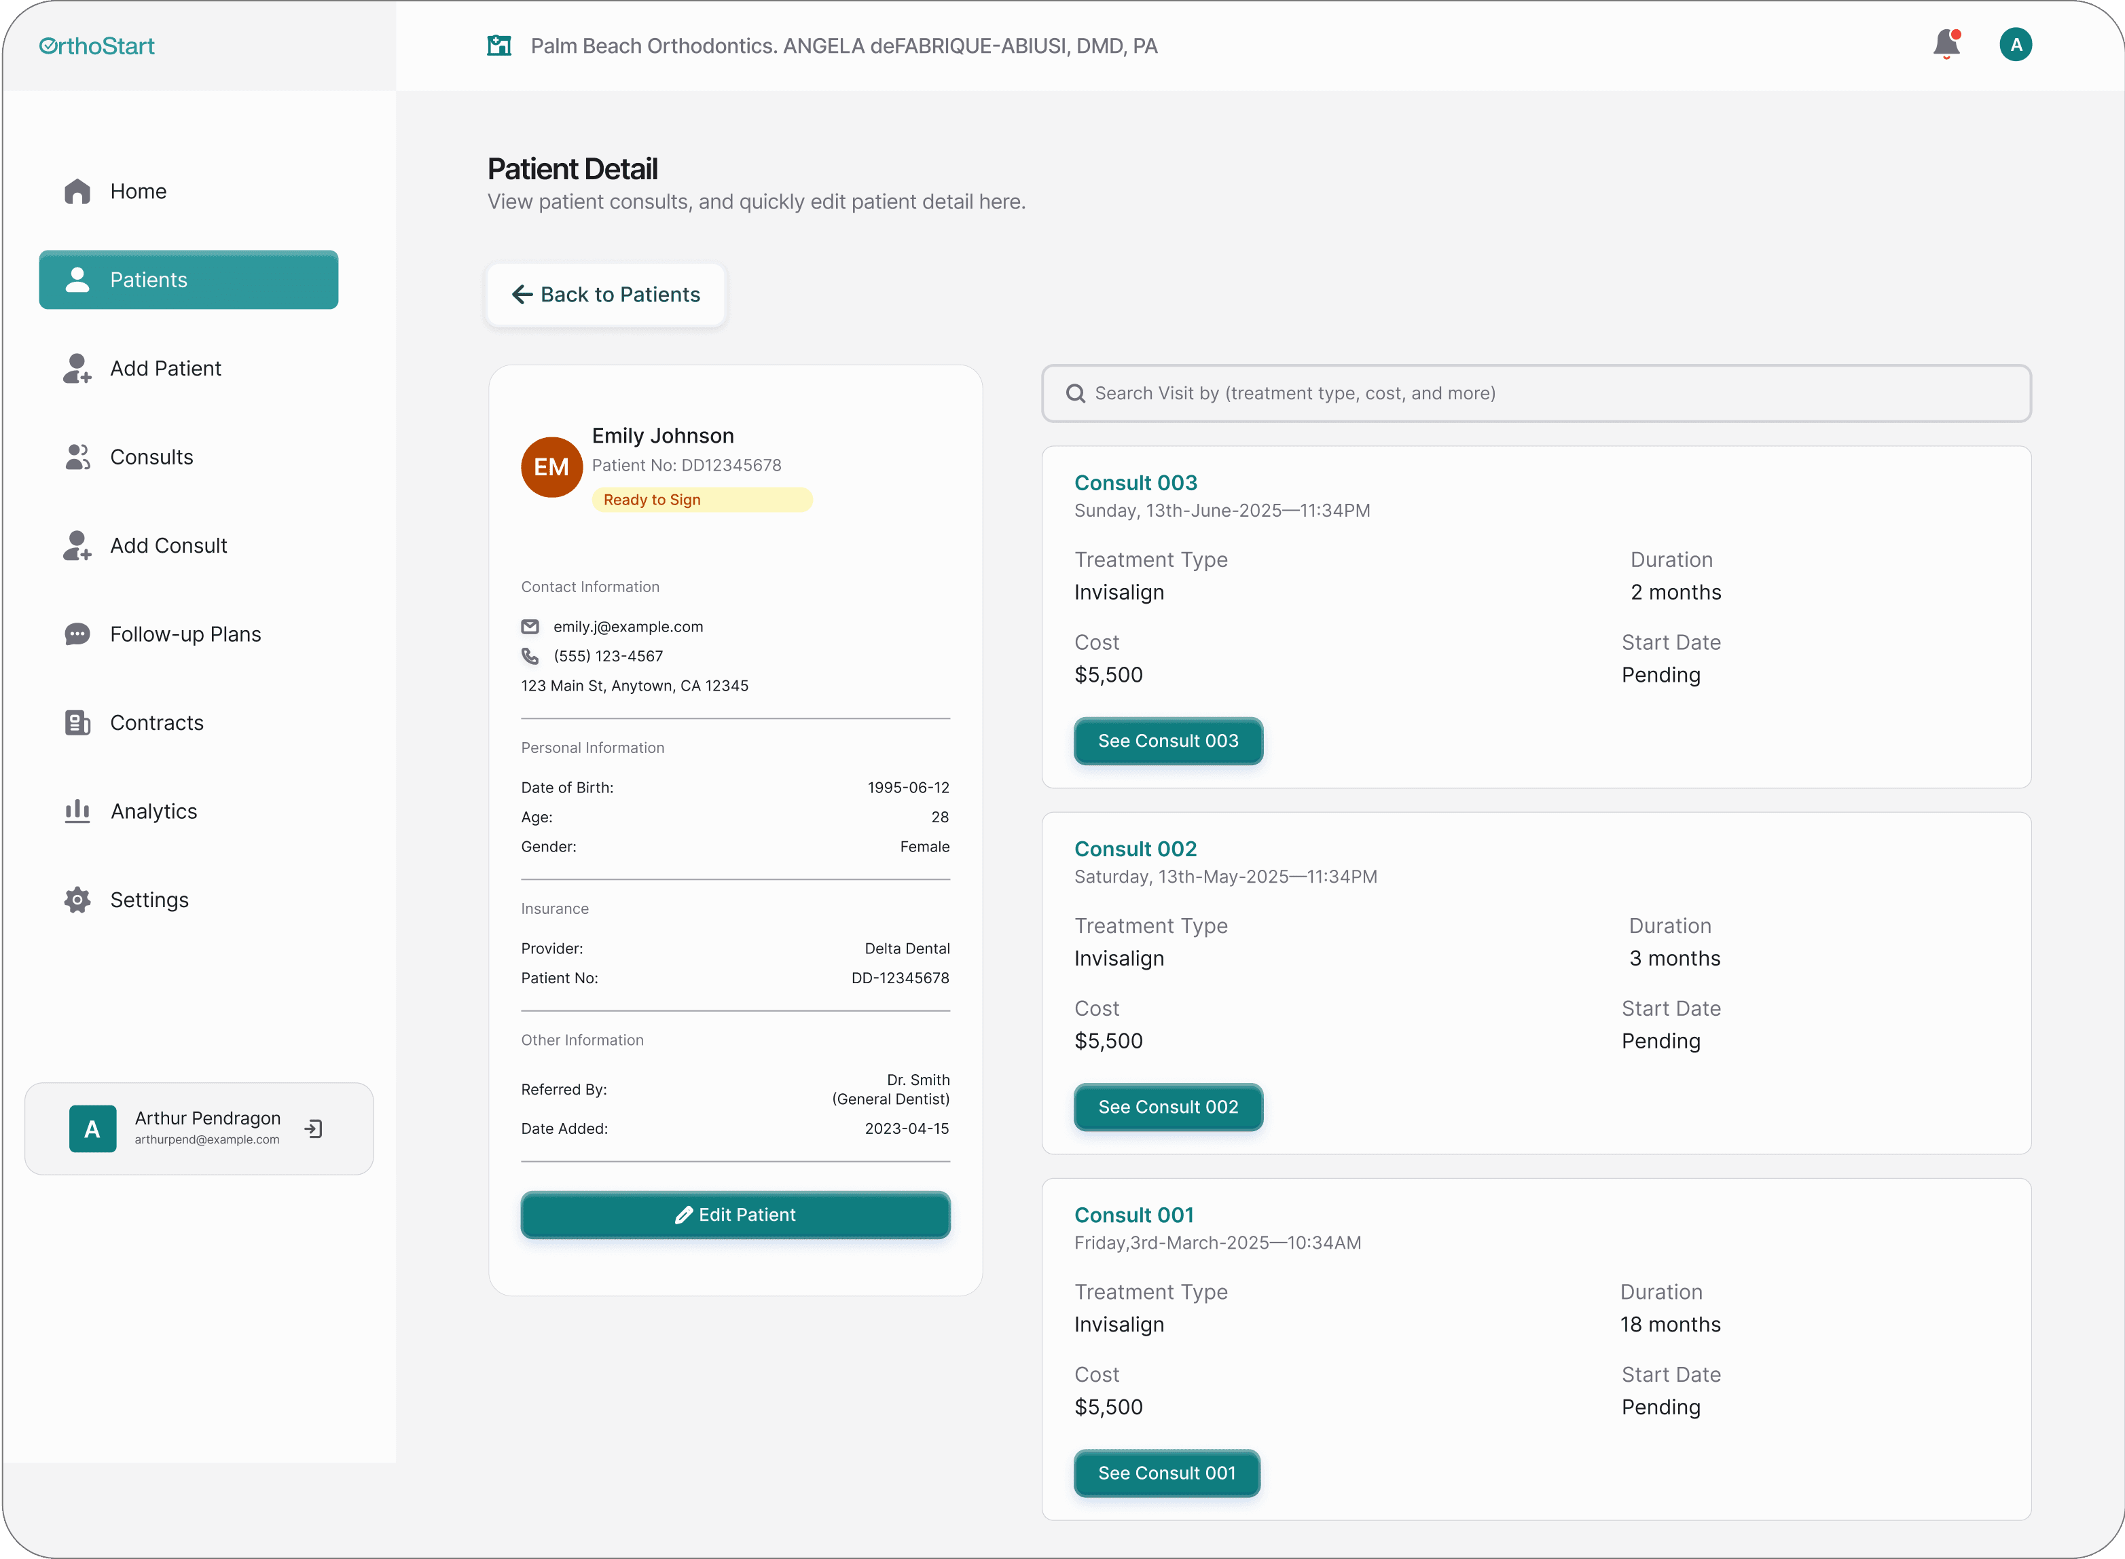This screenshot has width=2125, height=1559.
Task: Click the logout icon beside Arthur Pendragon
Action: point(314,1129)
